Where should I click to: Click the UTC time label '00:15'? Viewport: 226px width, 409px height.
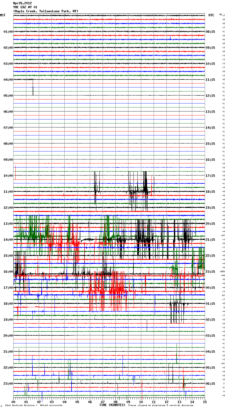(x=210, y=288)
